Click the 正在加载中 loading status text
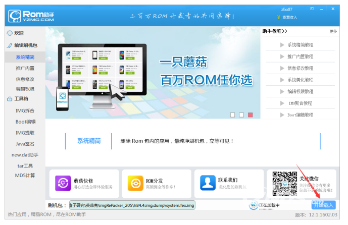 269,205
